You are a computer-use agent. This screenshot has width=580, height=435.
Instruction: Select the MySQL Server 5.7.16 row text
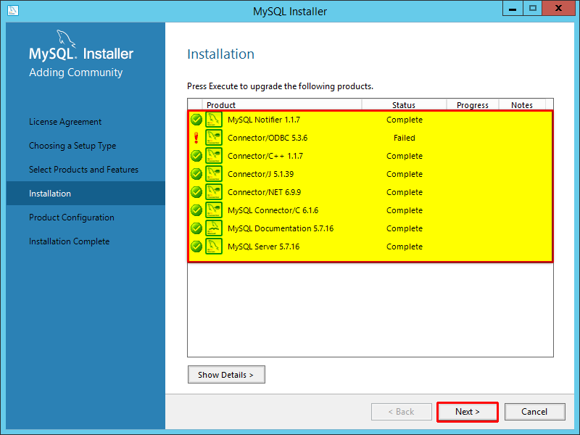[x=263, y=246]
